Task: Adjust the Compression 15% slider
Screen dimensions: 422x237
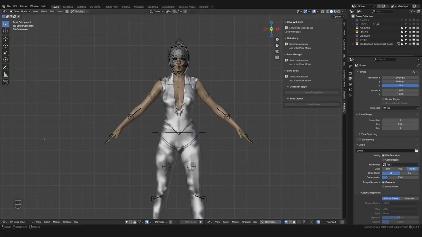Action: tap(400, 177)
